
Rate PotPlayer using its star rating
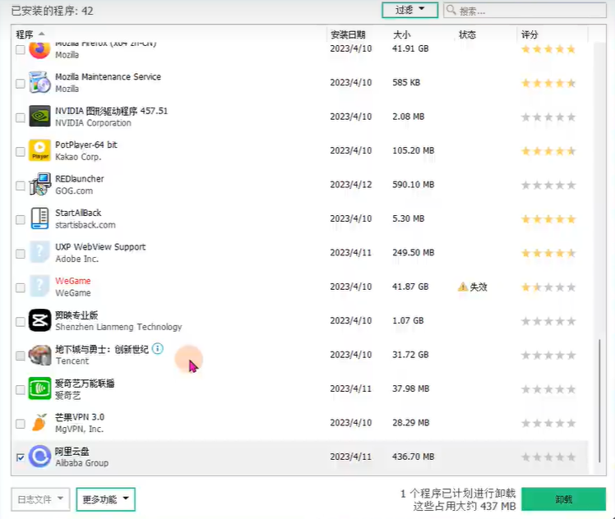pyautogui.click(x=548, y=151)
